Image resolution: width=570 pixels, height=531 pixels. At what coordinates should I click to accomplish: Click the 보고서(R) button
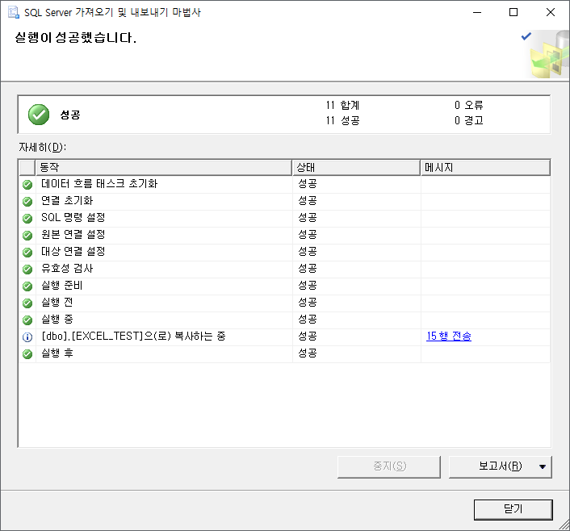491,466
